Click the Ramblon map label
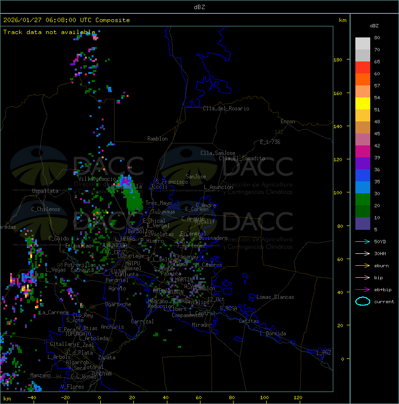 (157, 139)
